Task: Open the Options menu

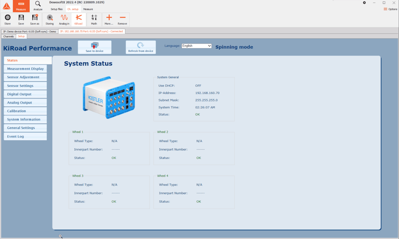Action: (390, 9)
